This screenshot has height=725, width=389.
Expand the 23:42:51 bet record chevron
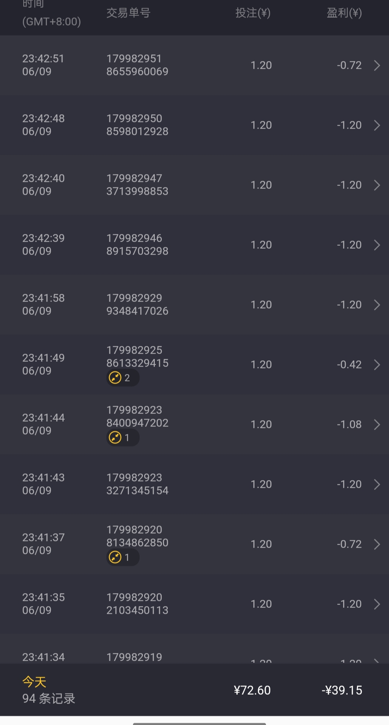tap(377, 65)
